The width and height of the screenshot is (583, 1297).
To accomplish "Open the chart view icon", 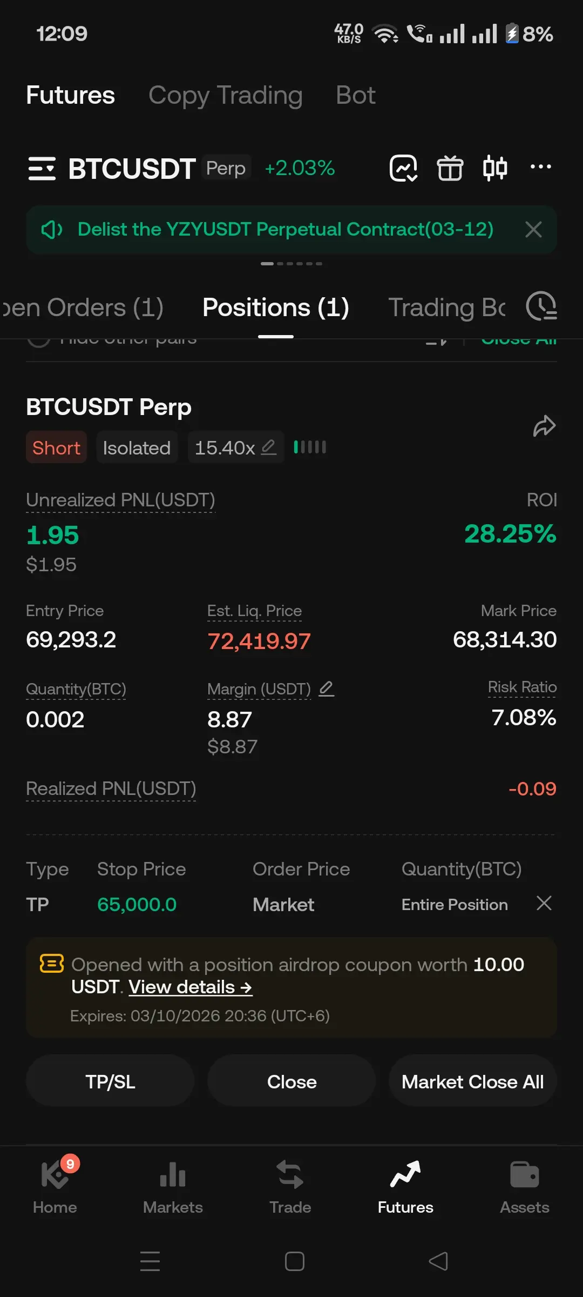I will point(403,168).
